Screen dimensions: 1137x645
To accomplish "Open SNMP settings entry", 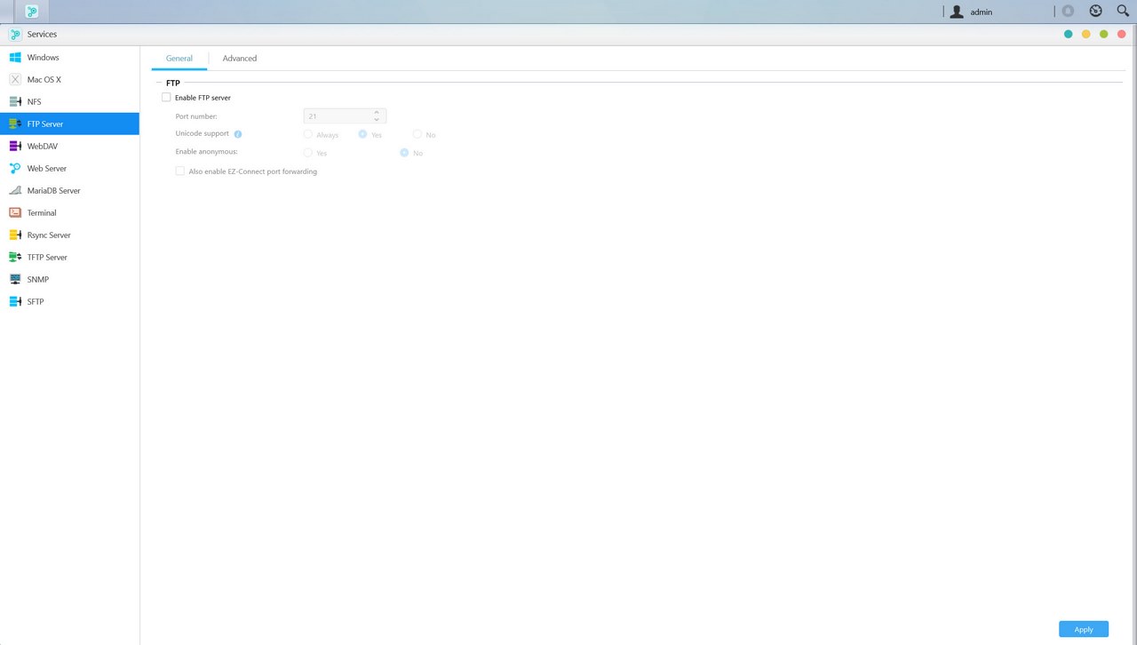I will (x=69, y=279).
